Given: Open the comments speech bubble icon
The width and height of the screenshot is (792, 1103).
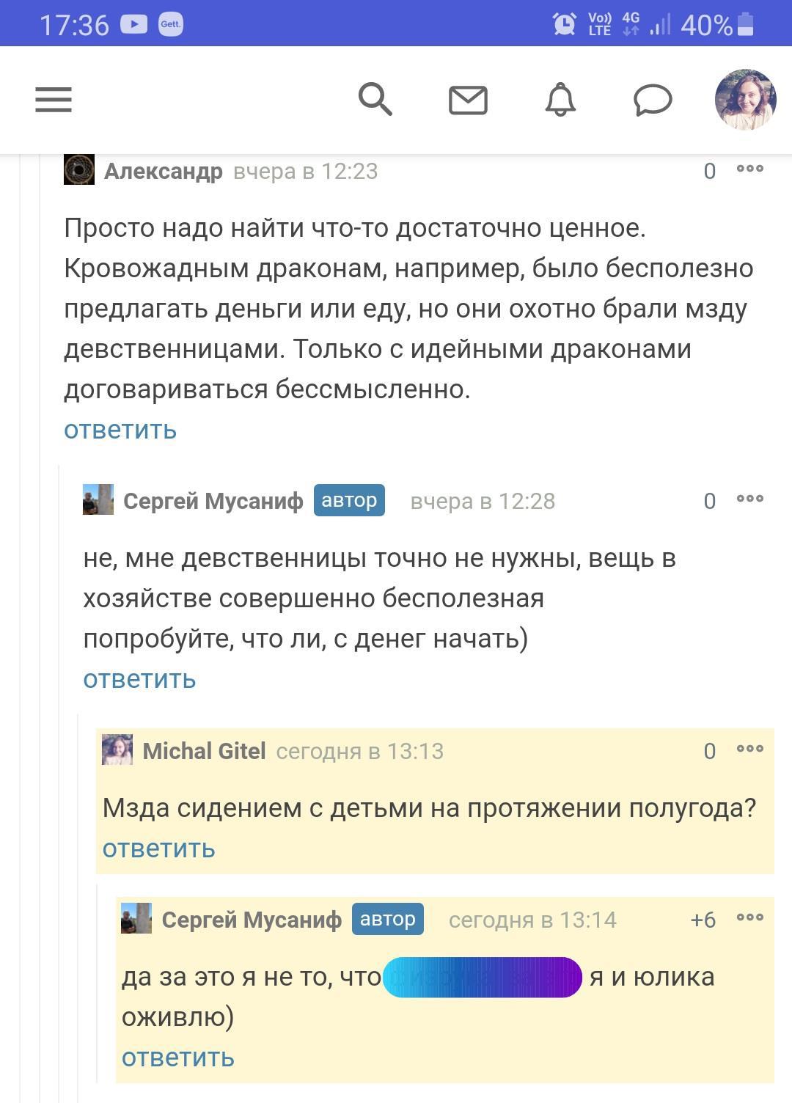Looking at the screenshot, I should 653,100.
